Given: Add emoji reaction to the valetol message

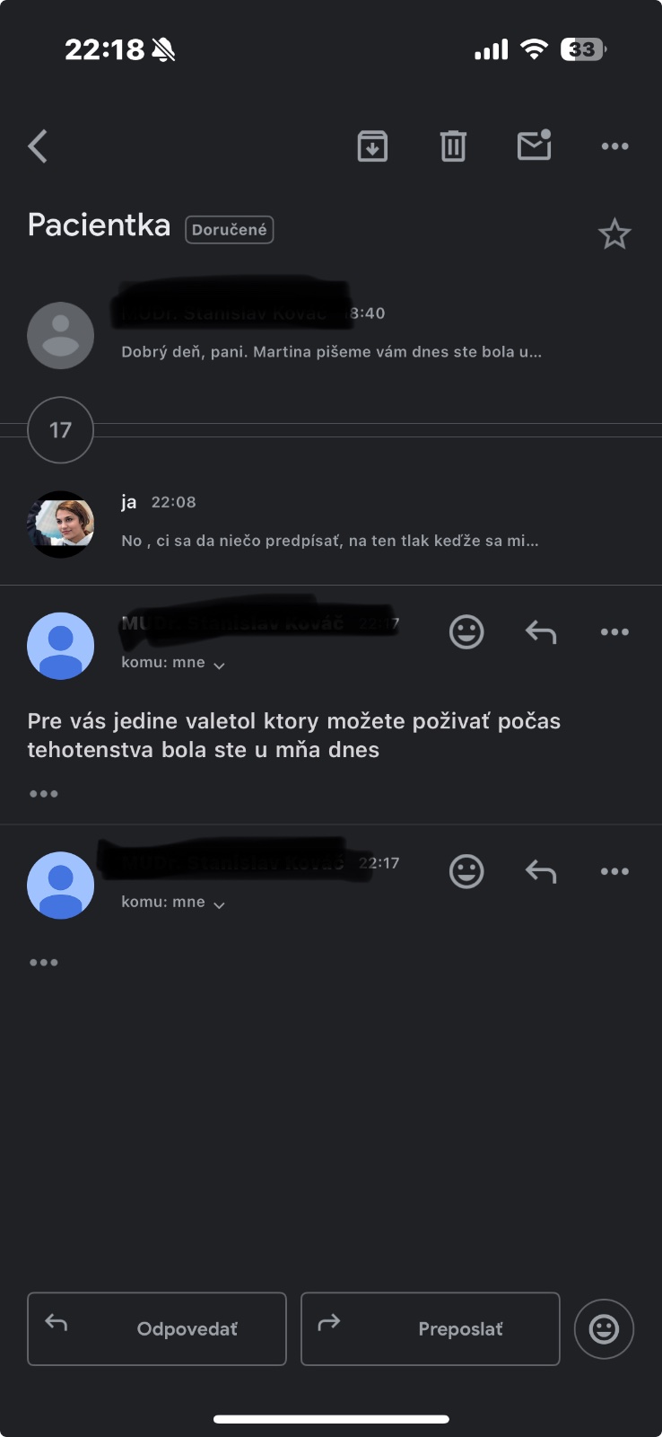Looking at the screenshot, I should [466, 632].
